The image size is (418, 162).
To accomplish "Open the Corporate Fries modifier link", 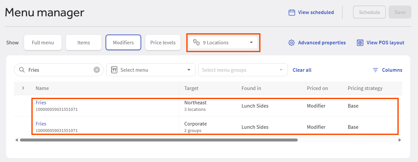I will 41,124.
